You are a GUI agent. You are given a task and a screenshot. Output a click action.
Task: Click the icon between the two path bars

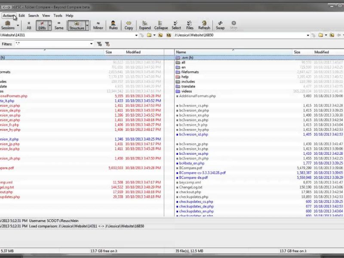click(x=169, y=35)
